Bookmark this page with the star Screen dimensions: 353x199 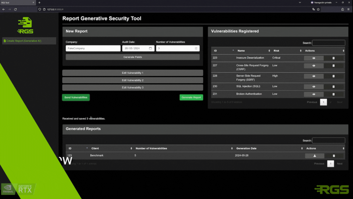318,9
